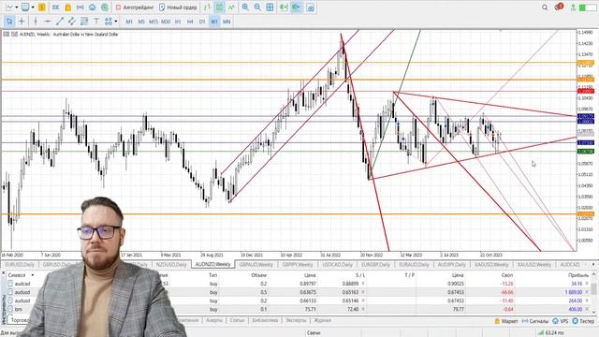Open Маркет link in terminal footer
Screen dimensions: 599x337
point(506,321)
